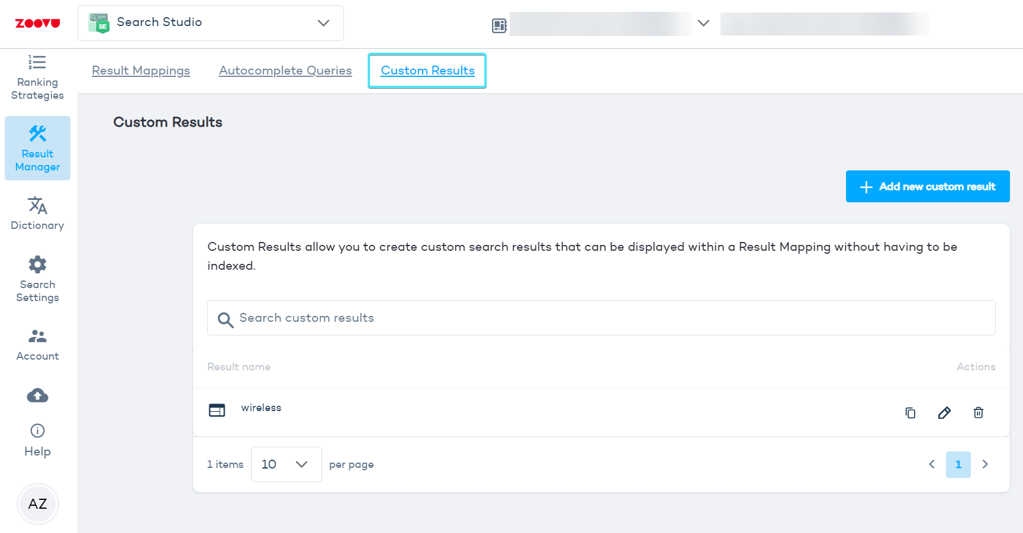The image size is (1023, 533).
Task: Open the Result Manager section
Action: tap(37, 148)
